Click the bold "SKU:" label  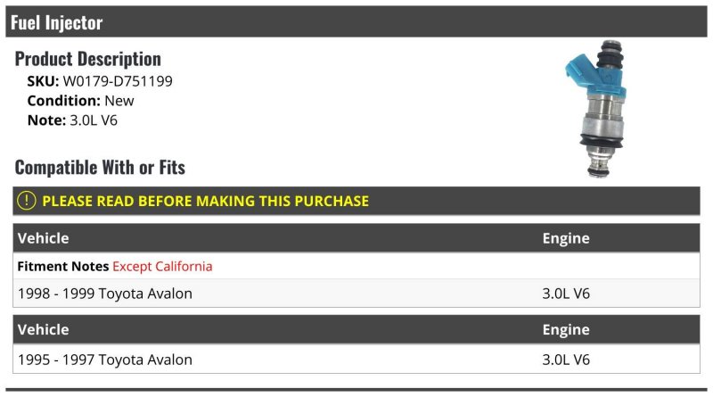pos(43,81)
